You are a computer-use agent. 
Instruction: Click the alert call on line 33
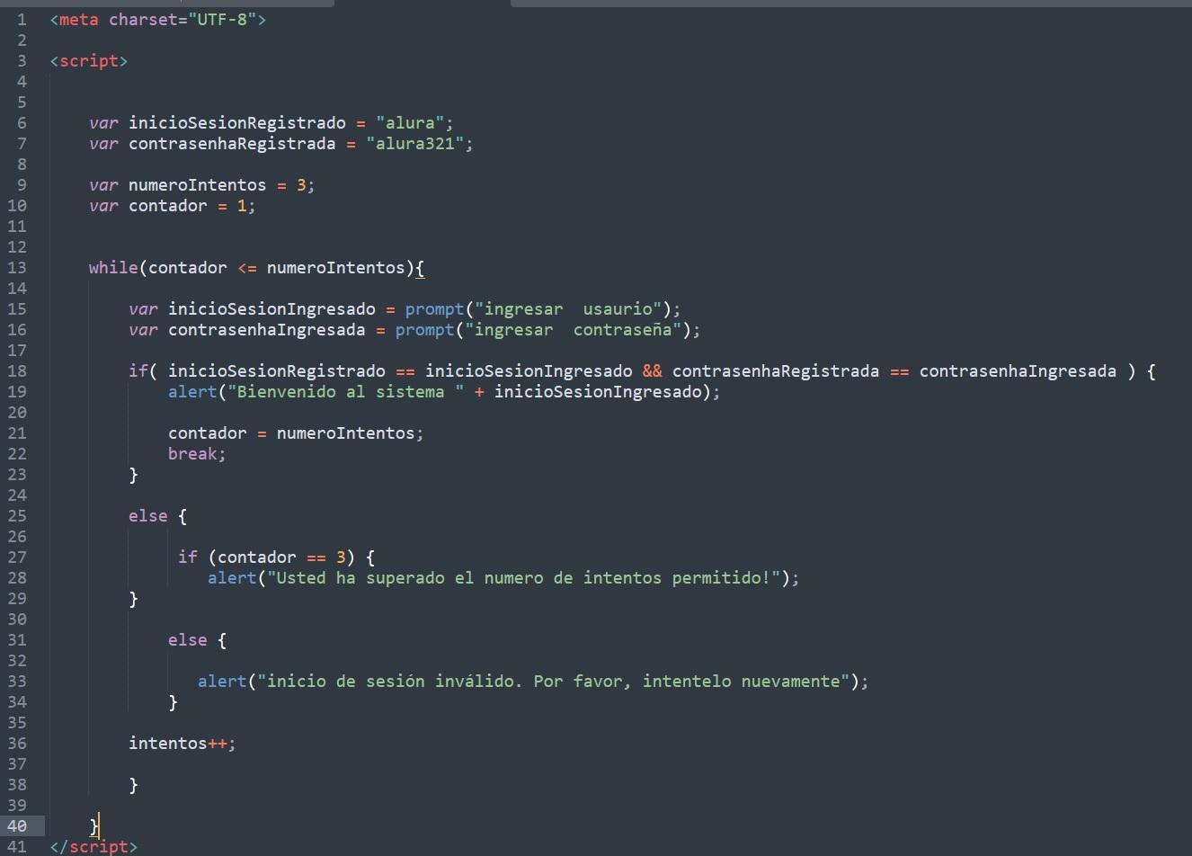(x=222, y=681)
